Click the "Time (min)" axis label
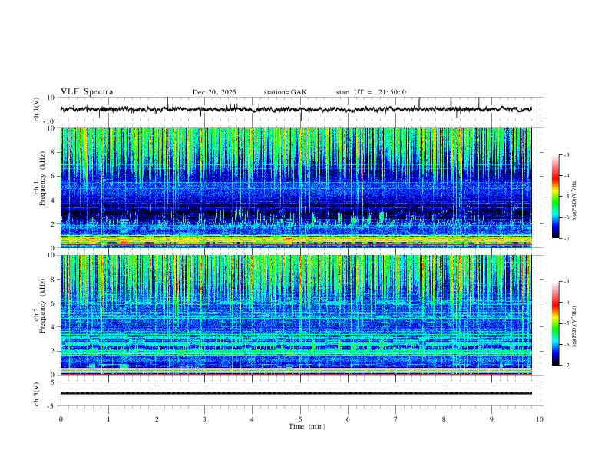Screen dimensions: 608x470 tap(307, 426)
